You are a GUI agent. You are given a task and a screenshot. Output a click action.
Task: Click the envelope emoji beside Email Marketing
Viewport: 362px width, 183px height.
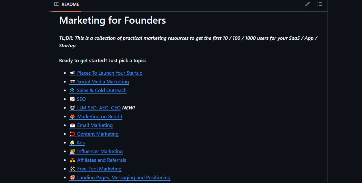pos(72,125)
